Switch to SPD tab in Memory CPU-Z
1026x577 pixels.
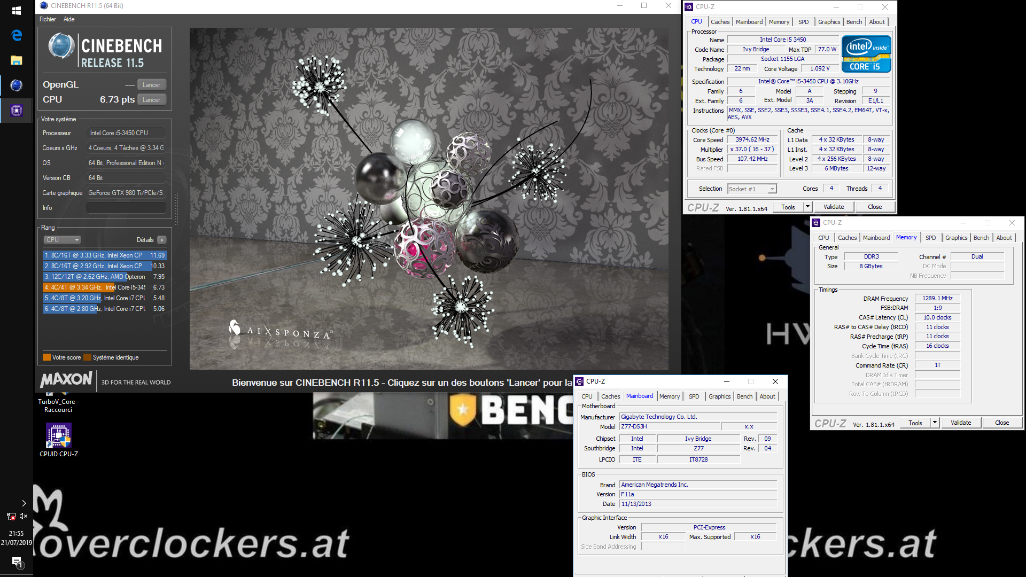[x=930, y=238]
